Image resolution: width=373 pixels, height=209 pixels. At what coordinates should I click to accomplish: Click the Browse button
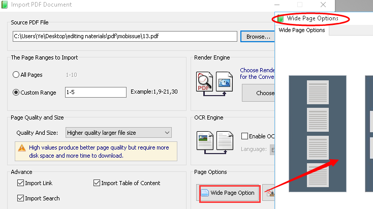258,37
